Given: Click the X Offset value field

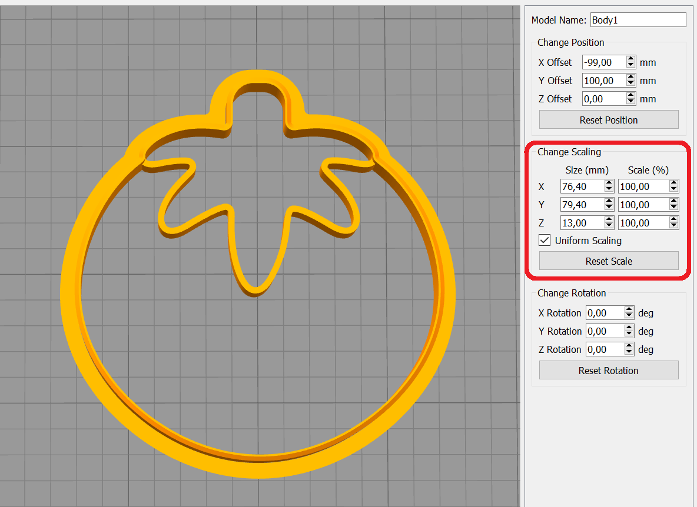Looking at the screenshot, I should click(x=605, y=62).
